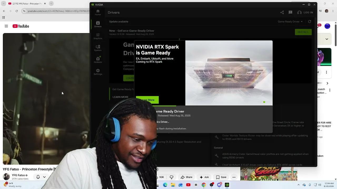Click the YouTube logo

click(x=21, y=26)
